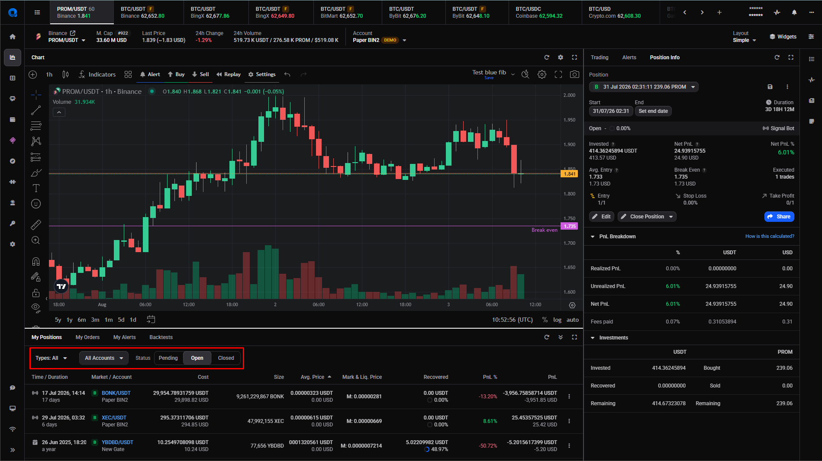Click the Home icon in the left sidebar
Screen dimensions: 822x461
[13, 37]
